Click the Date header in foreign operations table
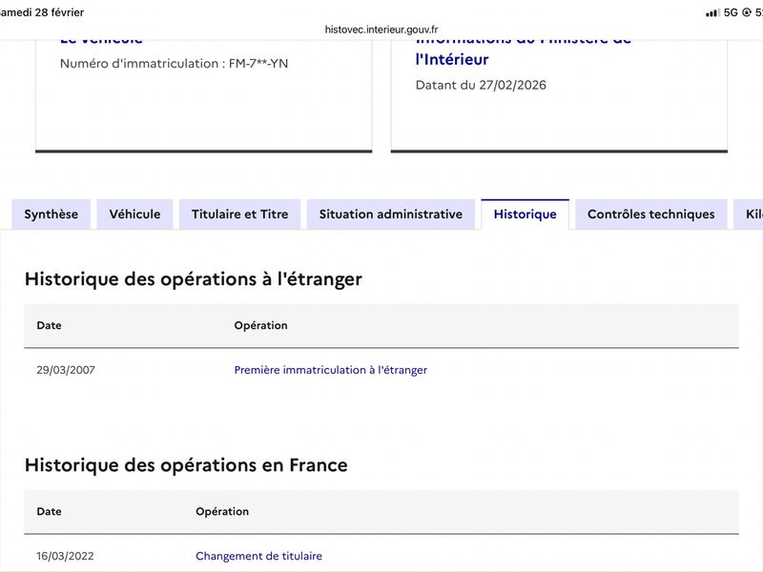Viewport: 763px width, 572px height. (50, 325)
